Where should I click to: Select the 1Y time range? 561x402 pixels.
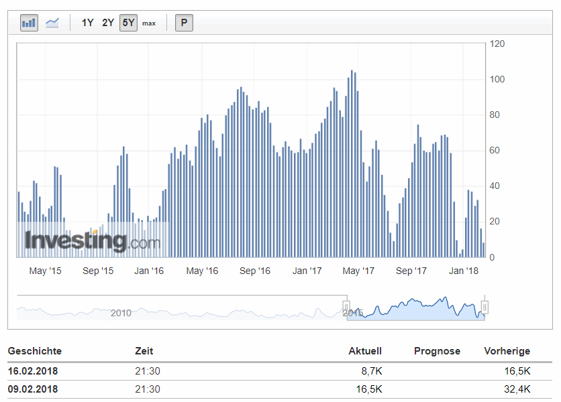(x=87, y=23)
